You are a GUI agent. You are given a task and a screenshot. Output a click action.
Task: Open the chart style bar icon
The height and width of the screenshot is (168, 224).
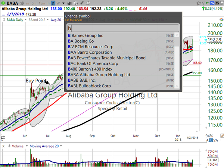69,3
